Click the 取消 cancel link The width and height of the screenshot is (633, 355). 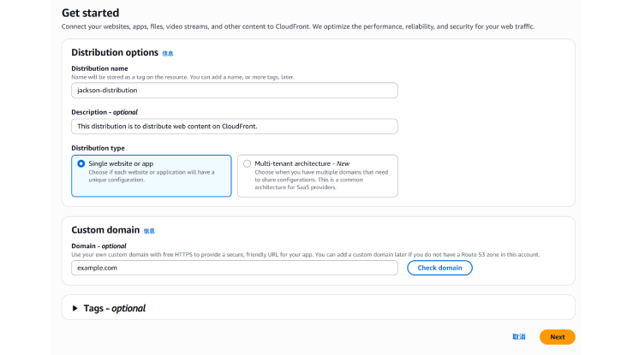click(x=519, y=337)
